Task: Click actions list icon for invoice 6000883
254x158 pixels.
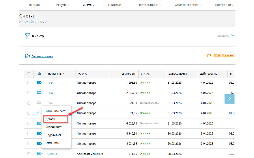Action: (40, 154)
